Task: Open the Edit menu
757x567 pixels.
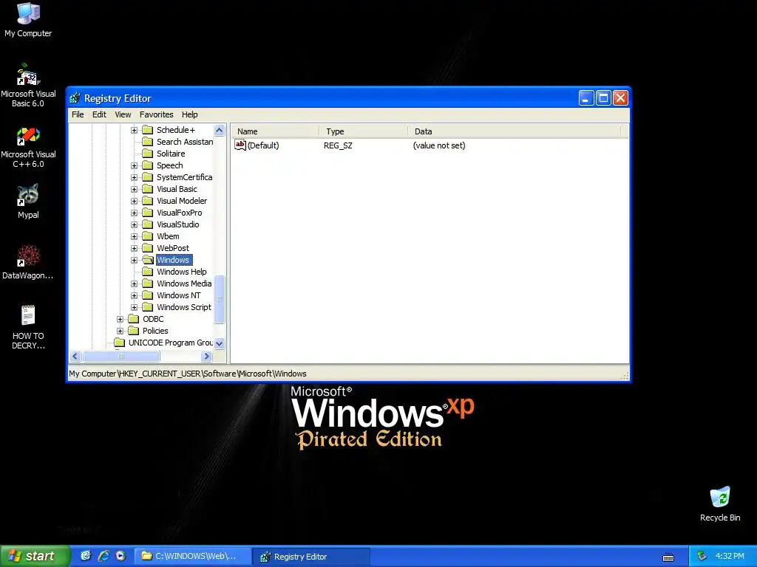Action: [x=99, y=114]
